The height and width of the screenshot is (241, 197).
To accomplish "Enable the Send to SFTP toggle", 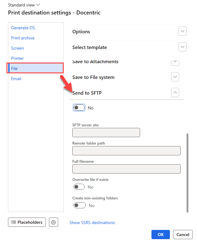I will tap(79, 108).
